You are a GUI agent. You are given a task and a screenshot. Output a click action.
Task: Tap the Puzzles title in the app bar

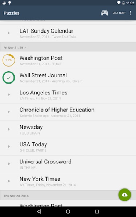tap(12, 13)
